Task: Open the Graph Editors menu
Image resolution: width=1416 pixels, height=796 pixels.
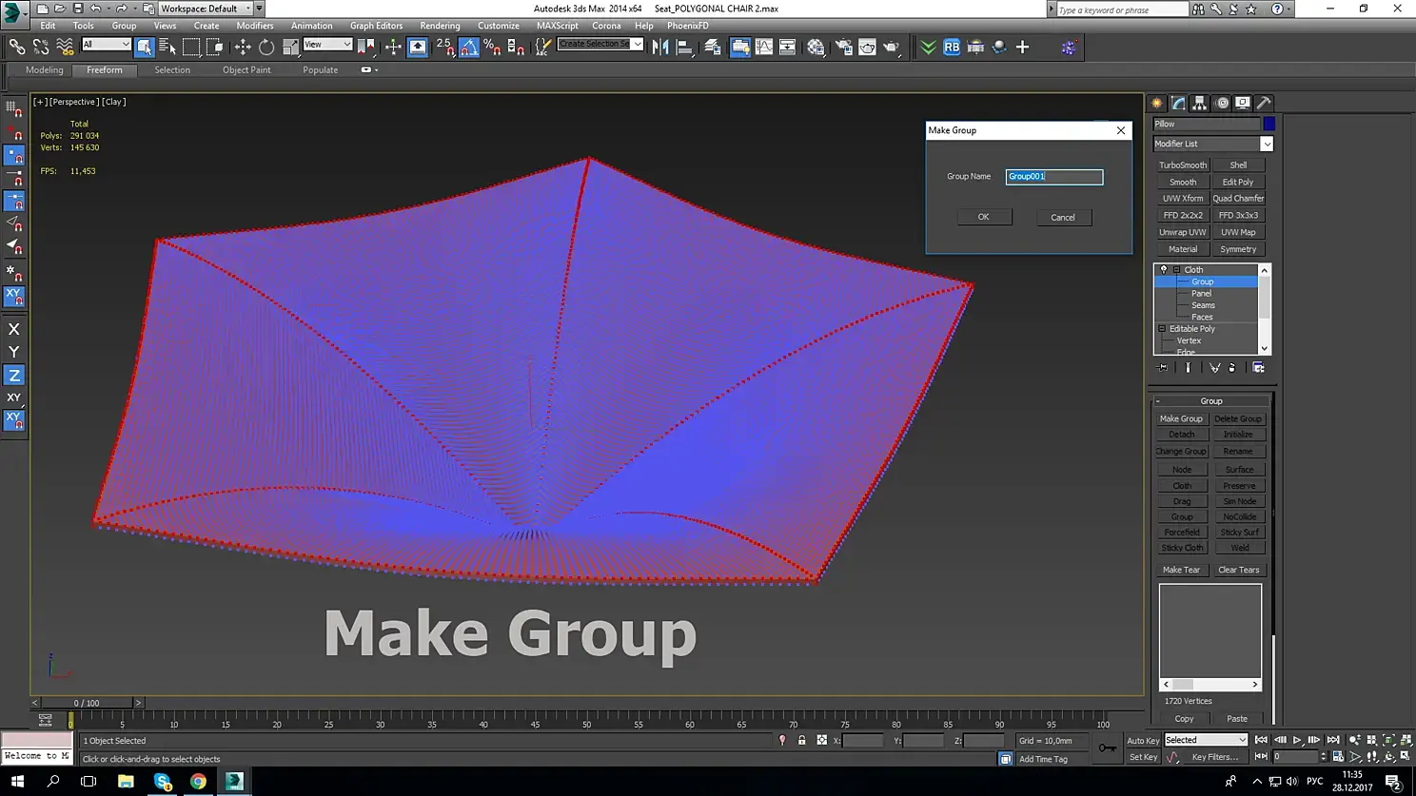Action: (376, 26)
